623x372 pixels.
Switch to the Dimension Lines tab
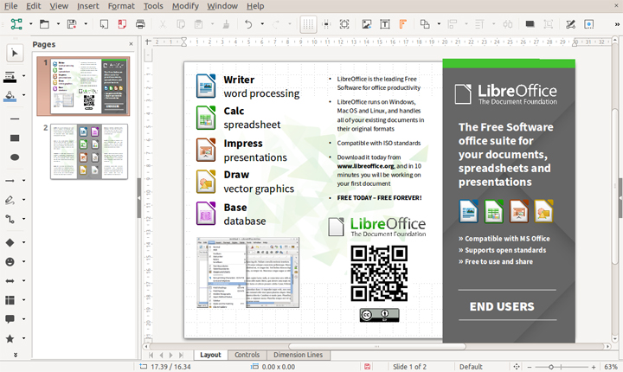click(298, 355)
